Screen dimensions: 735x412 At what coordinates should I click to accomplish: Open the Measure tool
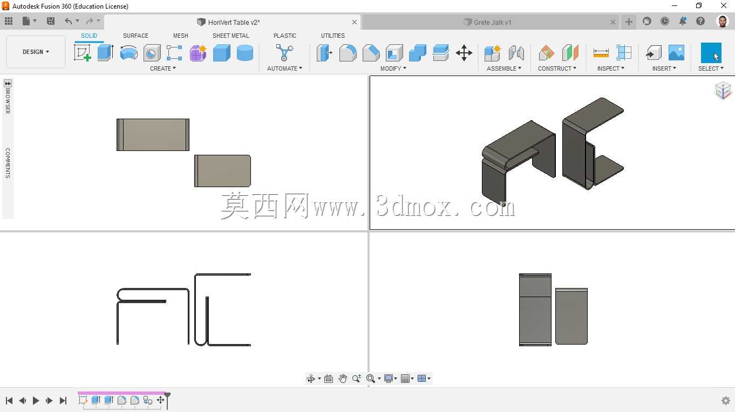point(601,53)
